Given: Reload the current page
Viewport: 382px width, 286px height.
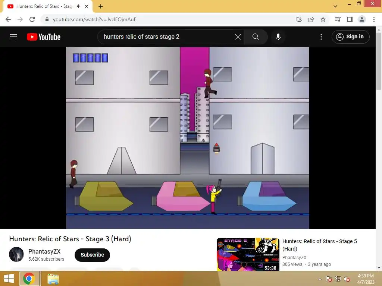Looking at the screenshot, I should coord(32,19).
